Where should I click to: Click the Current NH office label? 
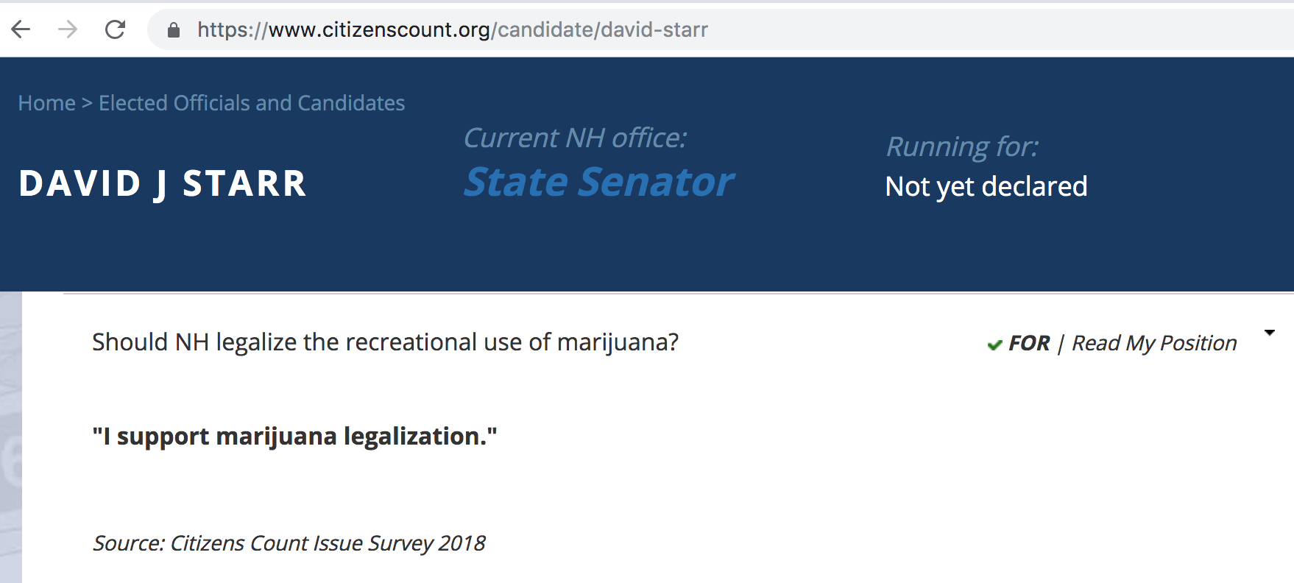click(x=575, y=138)
